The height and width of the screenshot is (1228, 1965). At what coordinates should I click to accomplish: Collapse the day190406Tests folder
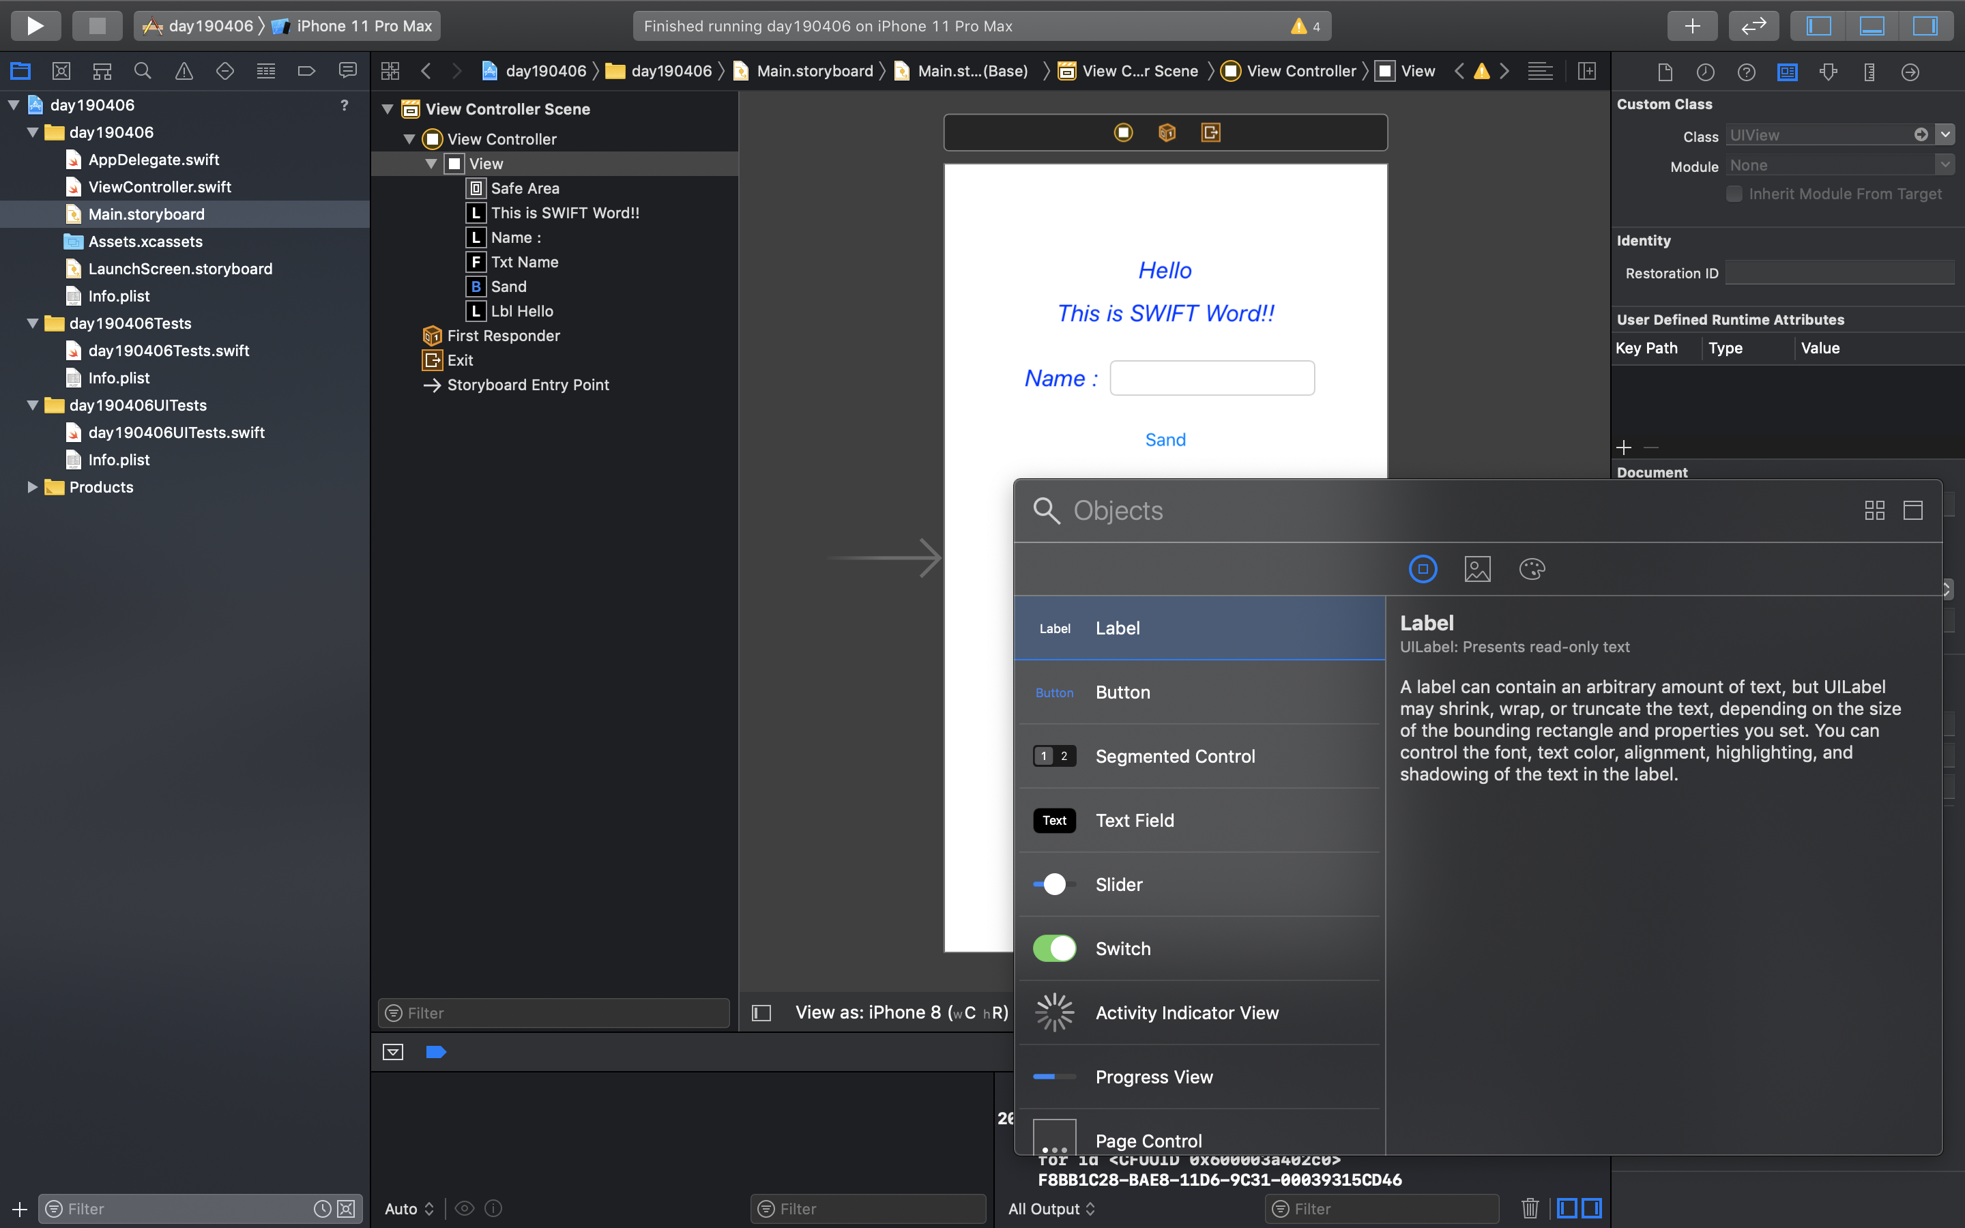coord(33,323)
